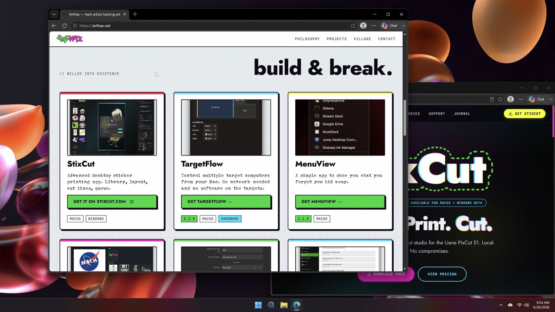Screen dimensions: 555x312
Task: Open the Windows Start menu
Action: [x=258, y=305]
